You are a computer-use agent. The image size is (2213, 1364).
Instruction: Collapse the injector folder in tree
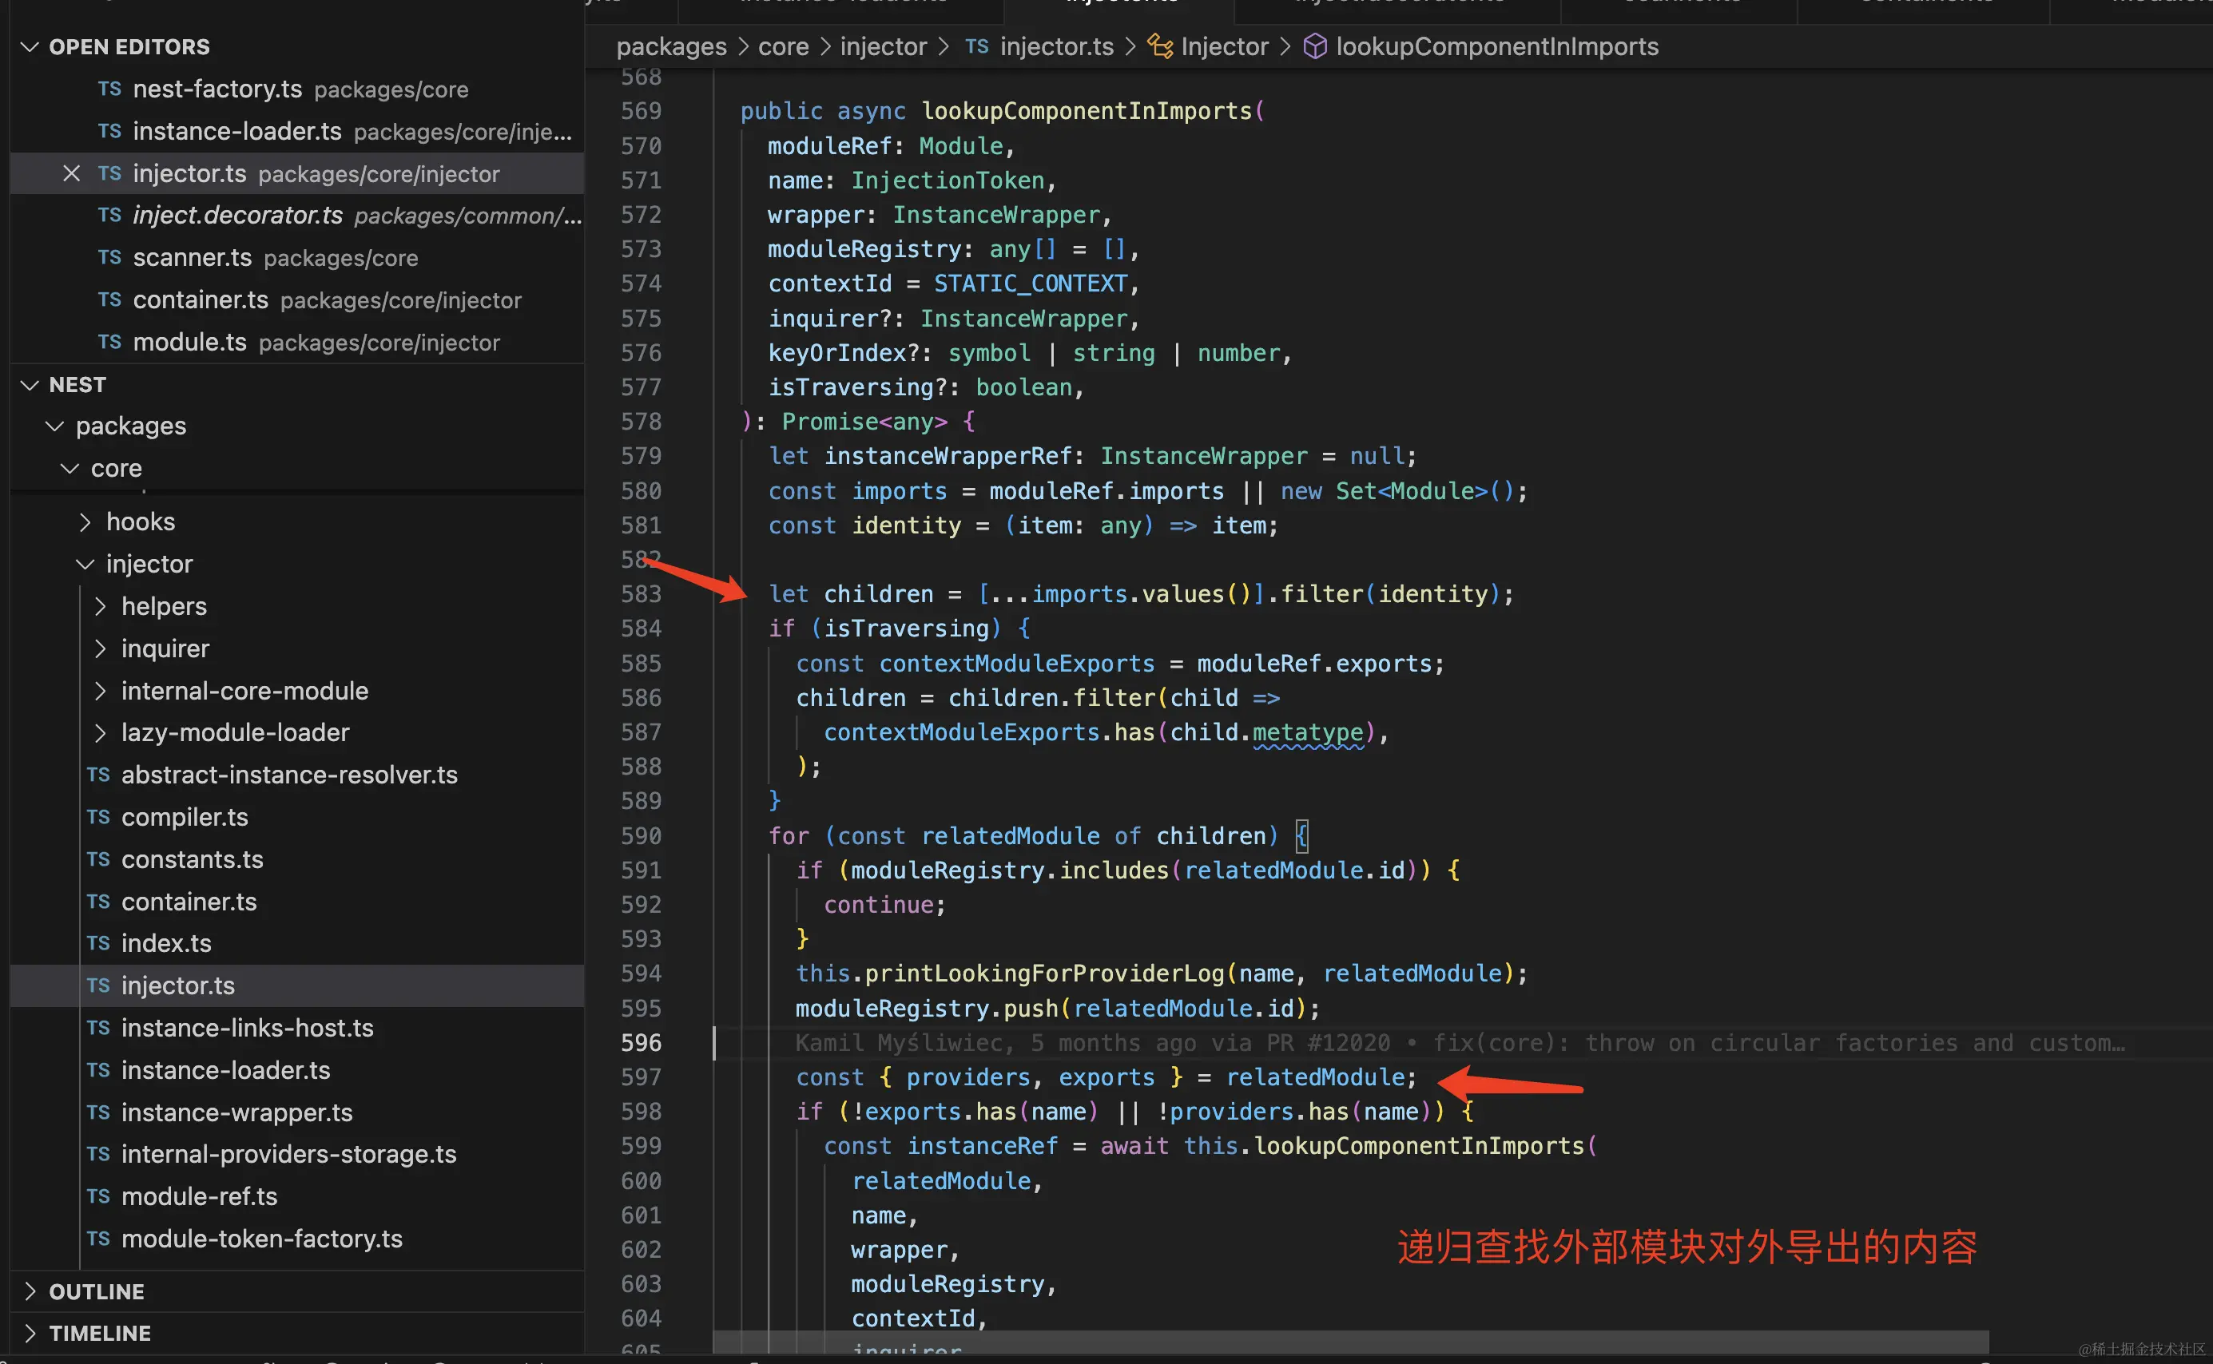pos(85,564)
